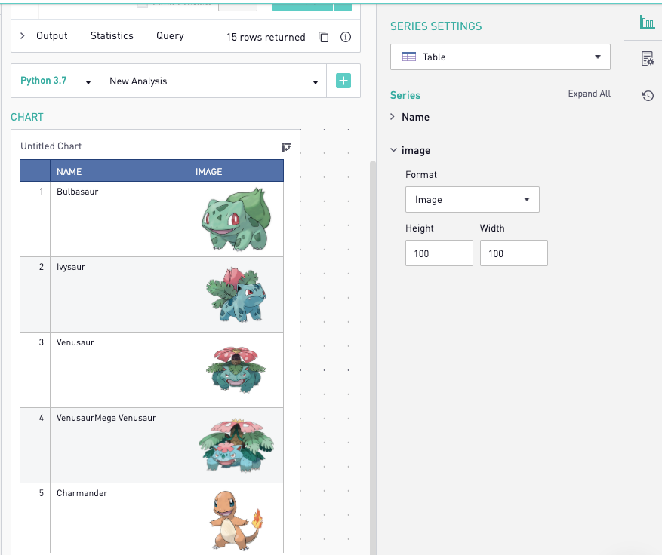Click the Expand All link
Image resolution: width=662 pixels, height=555 pixels.
click(x=589, y=94)
